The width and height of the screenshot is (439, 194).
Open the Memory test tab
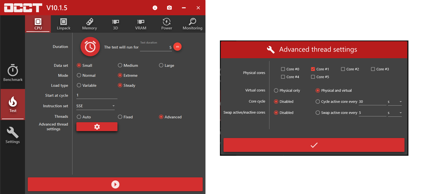pyautogui.click(x=89, y=24)
